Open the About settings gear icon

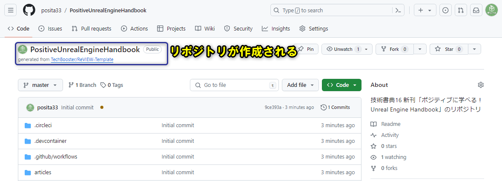coord(481,85)
